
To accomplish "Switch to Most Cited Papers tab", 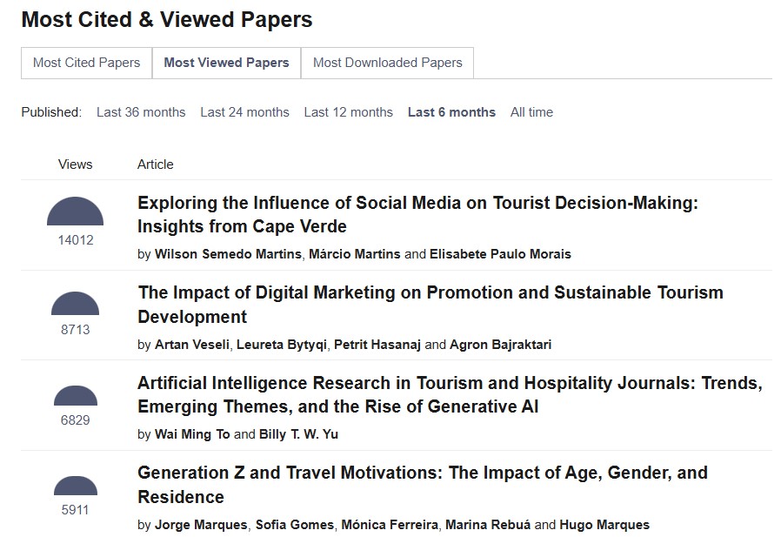I will (86, 63).
